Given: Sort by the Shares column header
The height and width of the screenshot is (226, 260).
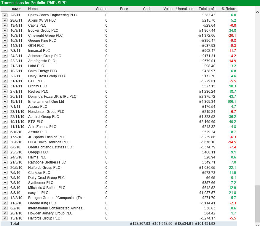Looking at the screenshot, I should [x=101, y=9].
